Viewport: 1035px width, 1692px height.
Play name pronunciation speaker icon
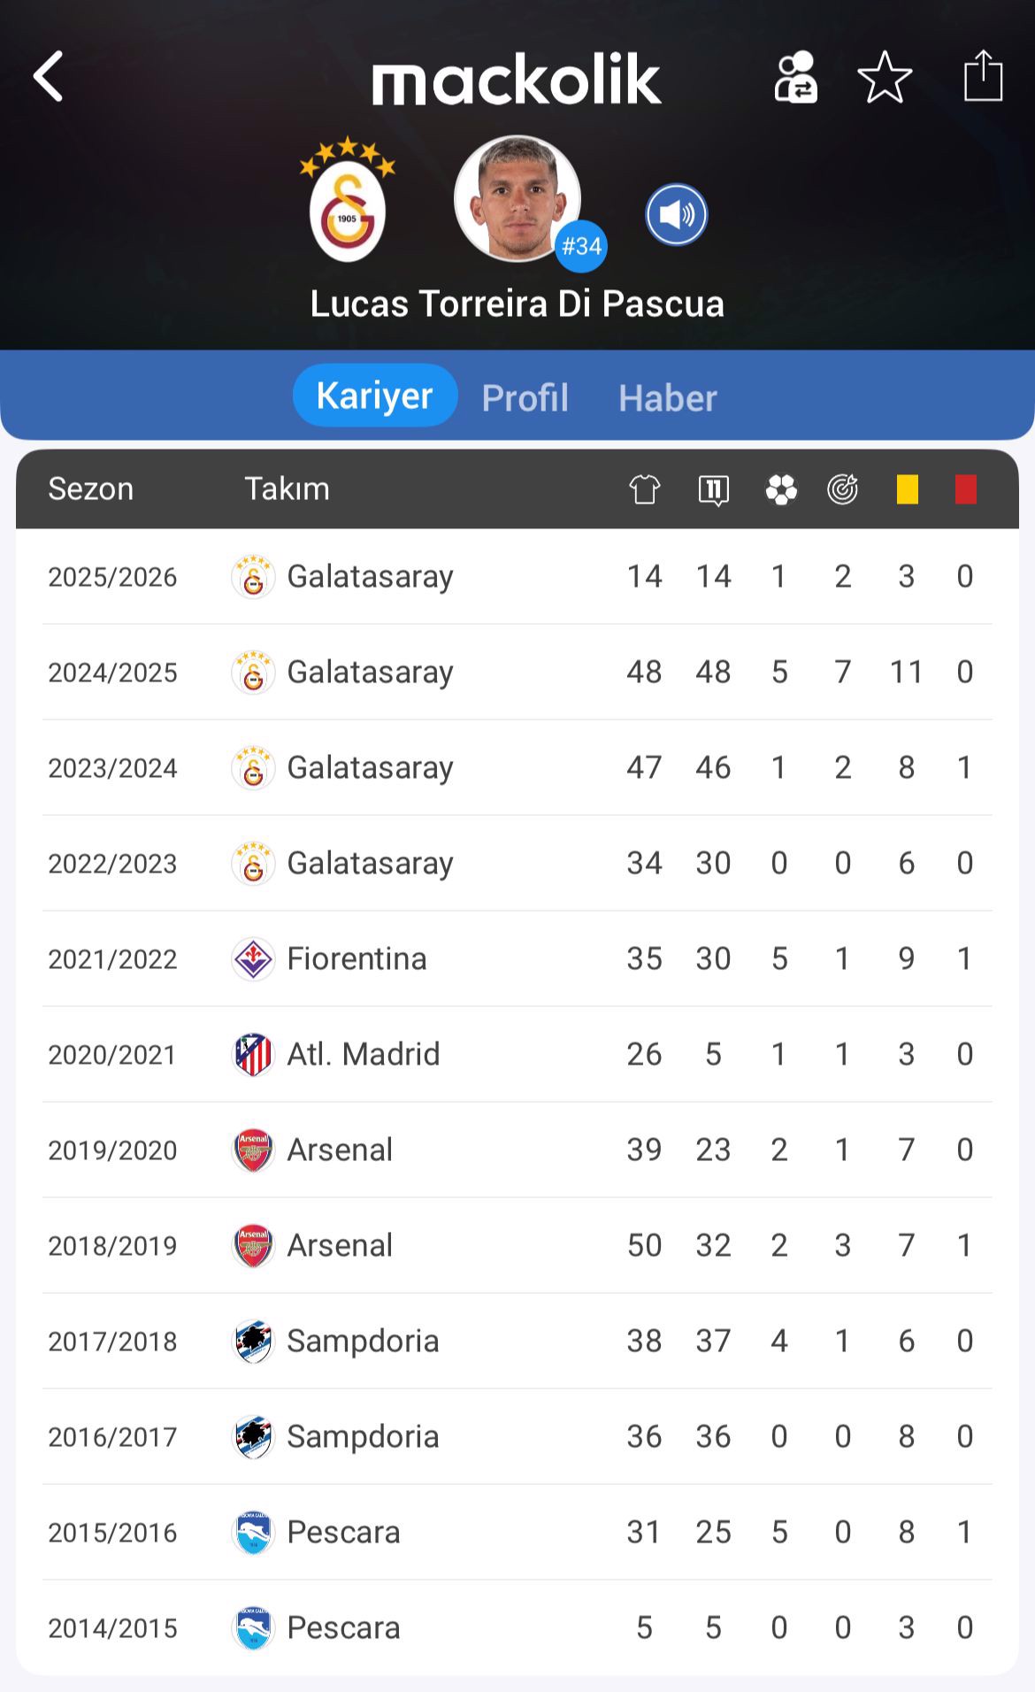point(676,214)
